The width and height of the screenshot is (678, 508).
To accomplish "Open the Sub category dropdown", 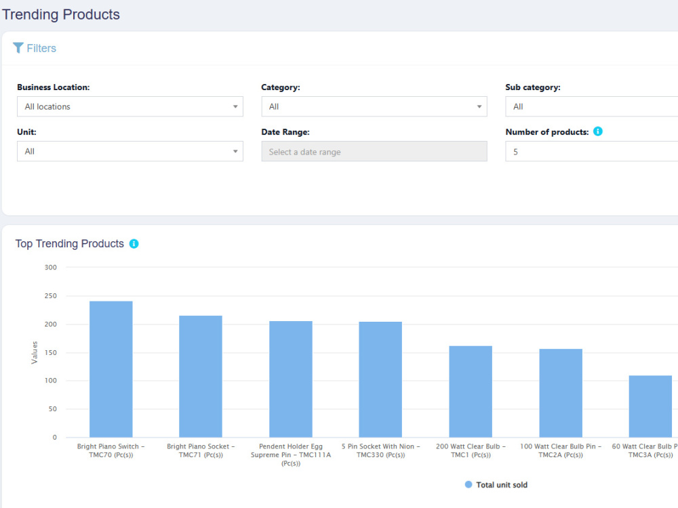I will click(591, 107).
